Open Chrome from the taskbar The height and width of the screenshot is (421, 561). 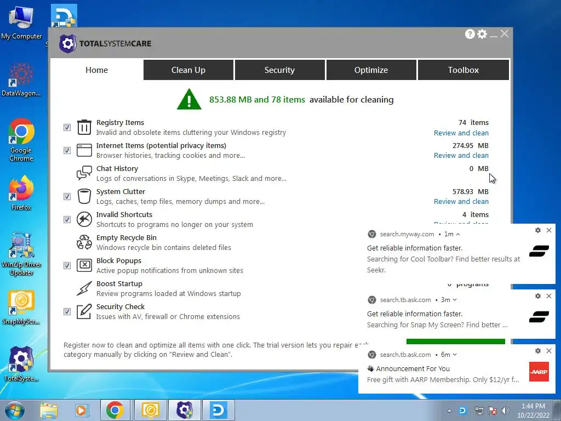115,410
